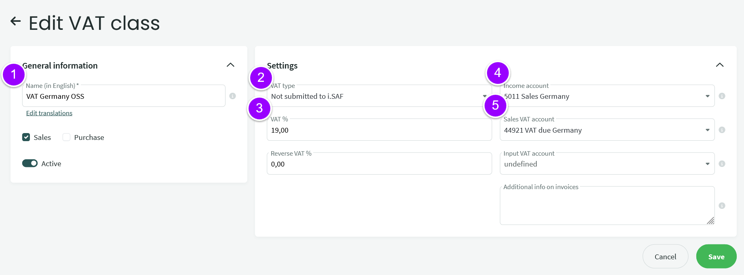Click info icon beside Sales VAT account
Screen dimensions: 744x275
click(722, 130)
